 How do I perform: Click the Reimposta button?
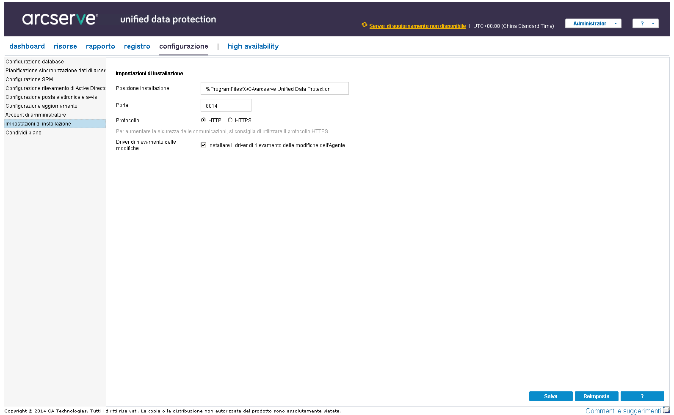596,396
